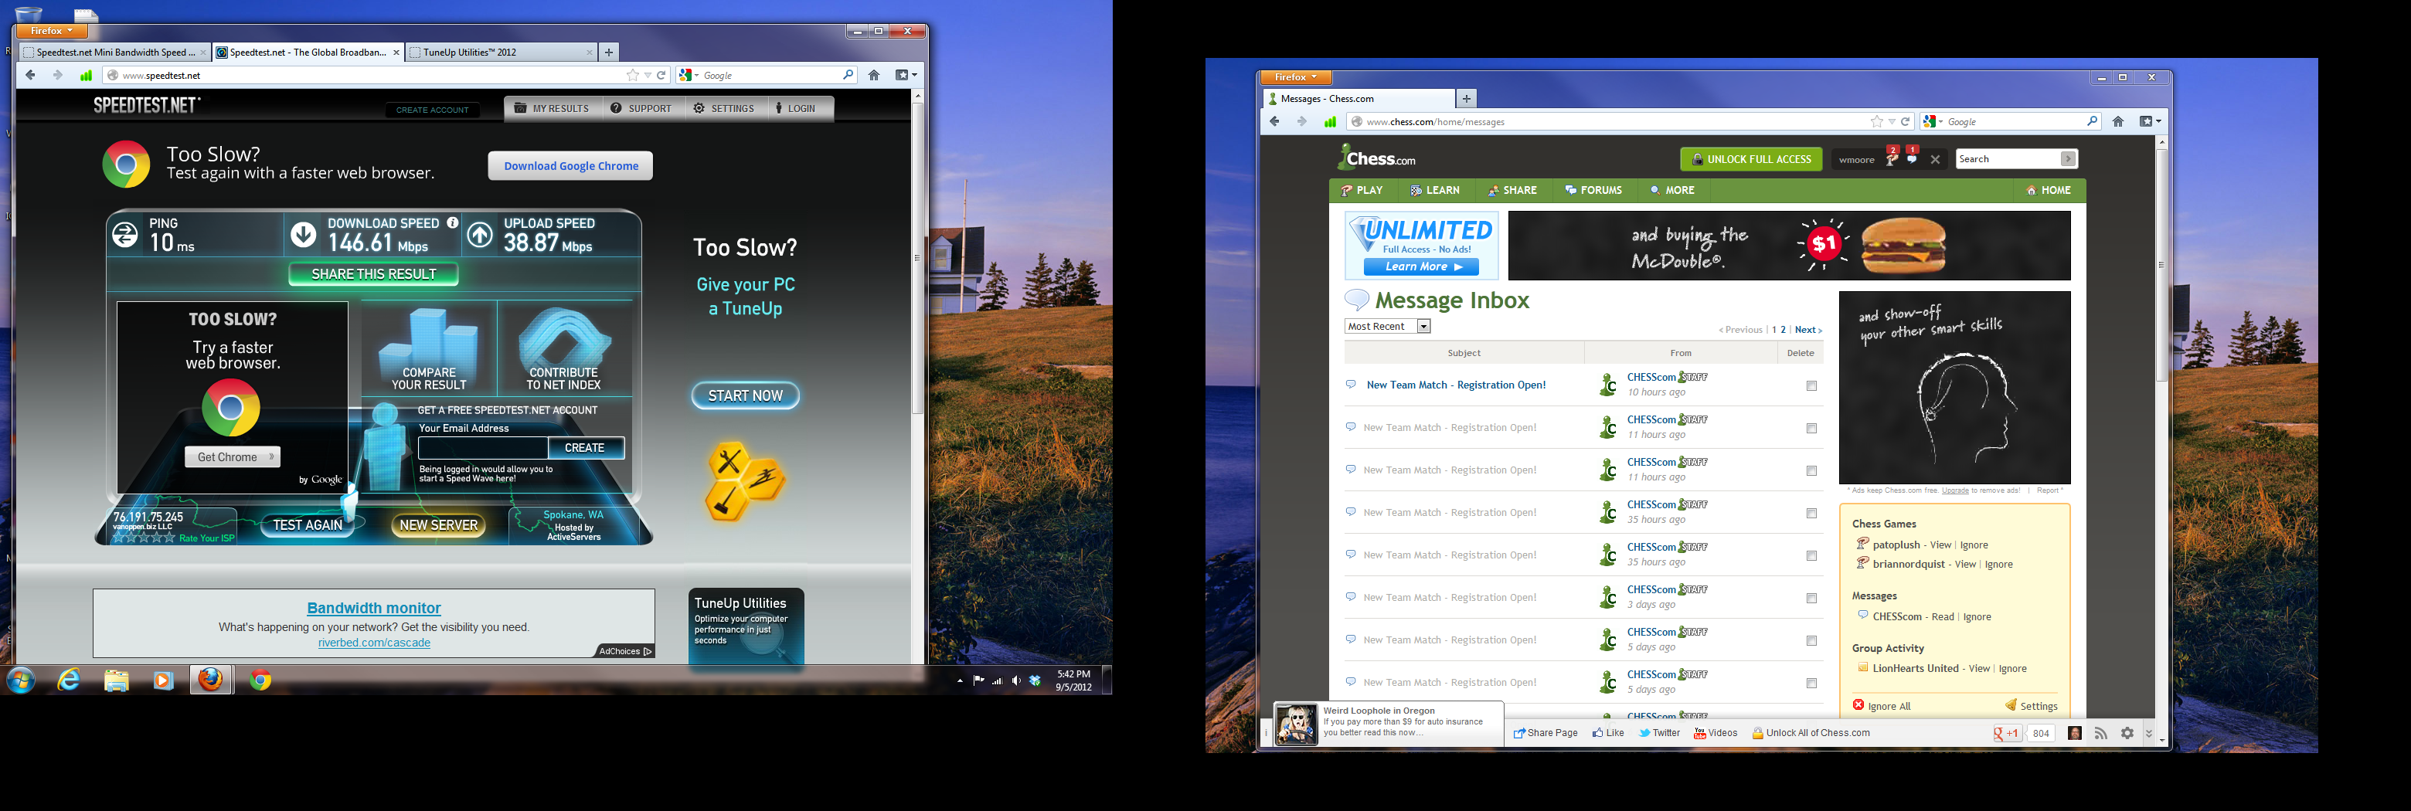This screenshot has height=811, width=2411.
Task: Click the Speedtest.net home icon in Firefox toolbar
Action: click(x=873, y=76)
